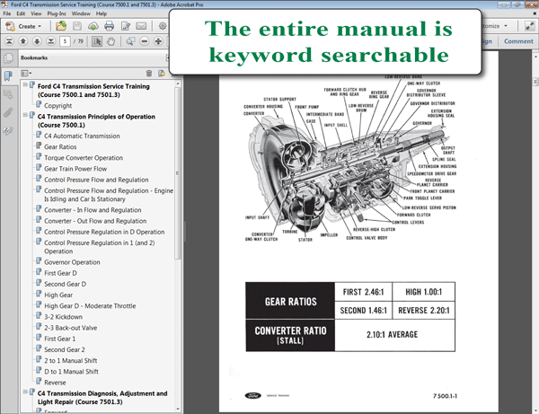Open Converter - Out Flow and Regulation bookmark
Screen dimensions: 539x414
(x=95, y=221)
